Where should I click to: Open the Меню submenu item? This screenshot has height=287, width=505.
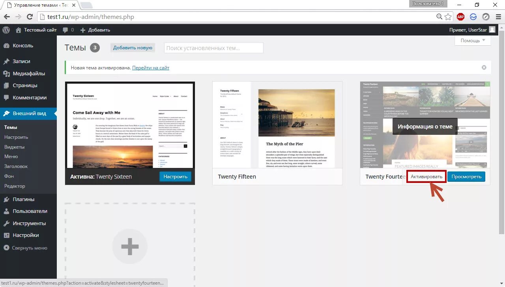pyautogui.click(x=11, y=157)
